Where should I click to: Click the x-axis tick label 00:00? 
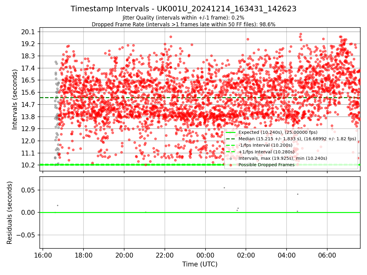point(206,255)
